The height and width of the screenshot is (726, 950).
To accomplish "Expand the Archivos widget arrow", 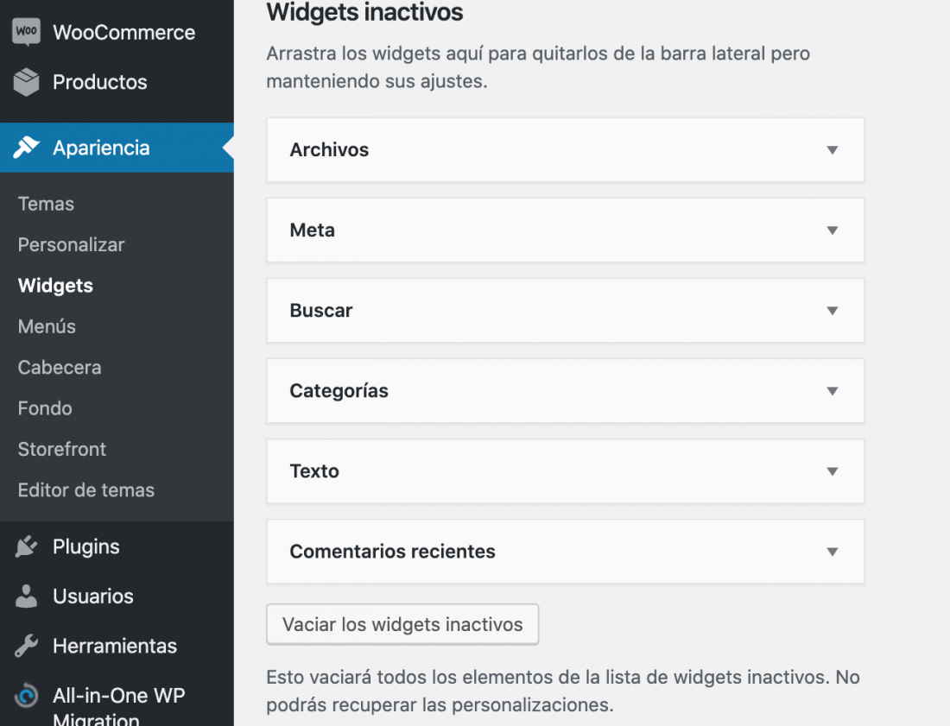I will coord(833,149).
